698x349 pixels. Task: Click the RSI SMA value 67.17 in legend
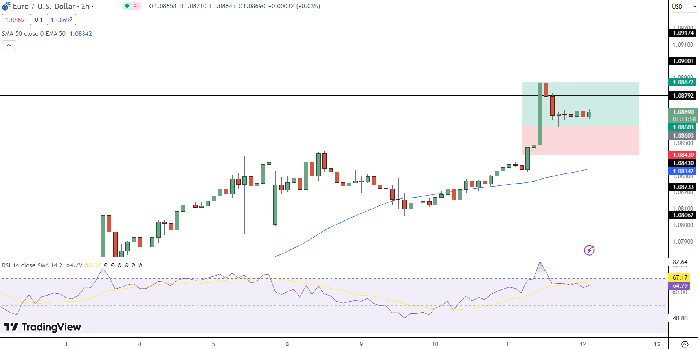pos(93,265)
